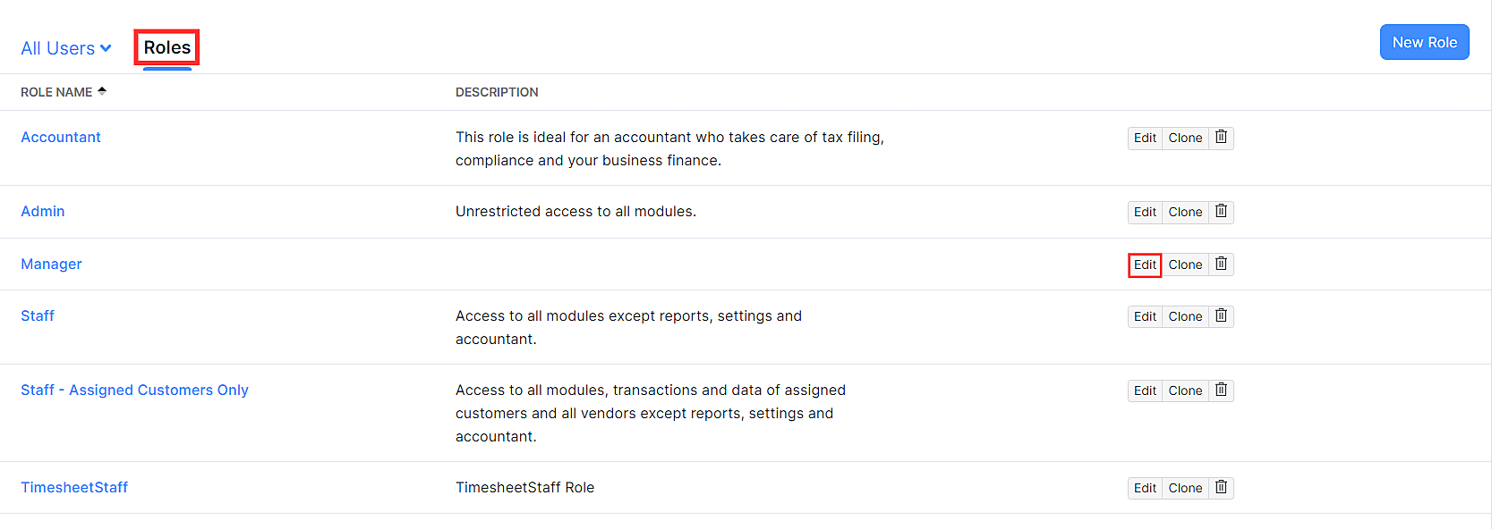Sort by Role Name column arrow
This screenshot has width=1492, height=529.
[x=102, y=91]
